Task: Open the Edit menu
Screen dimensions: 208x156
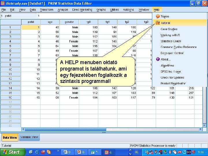Action: tap(12, 10)
